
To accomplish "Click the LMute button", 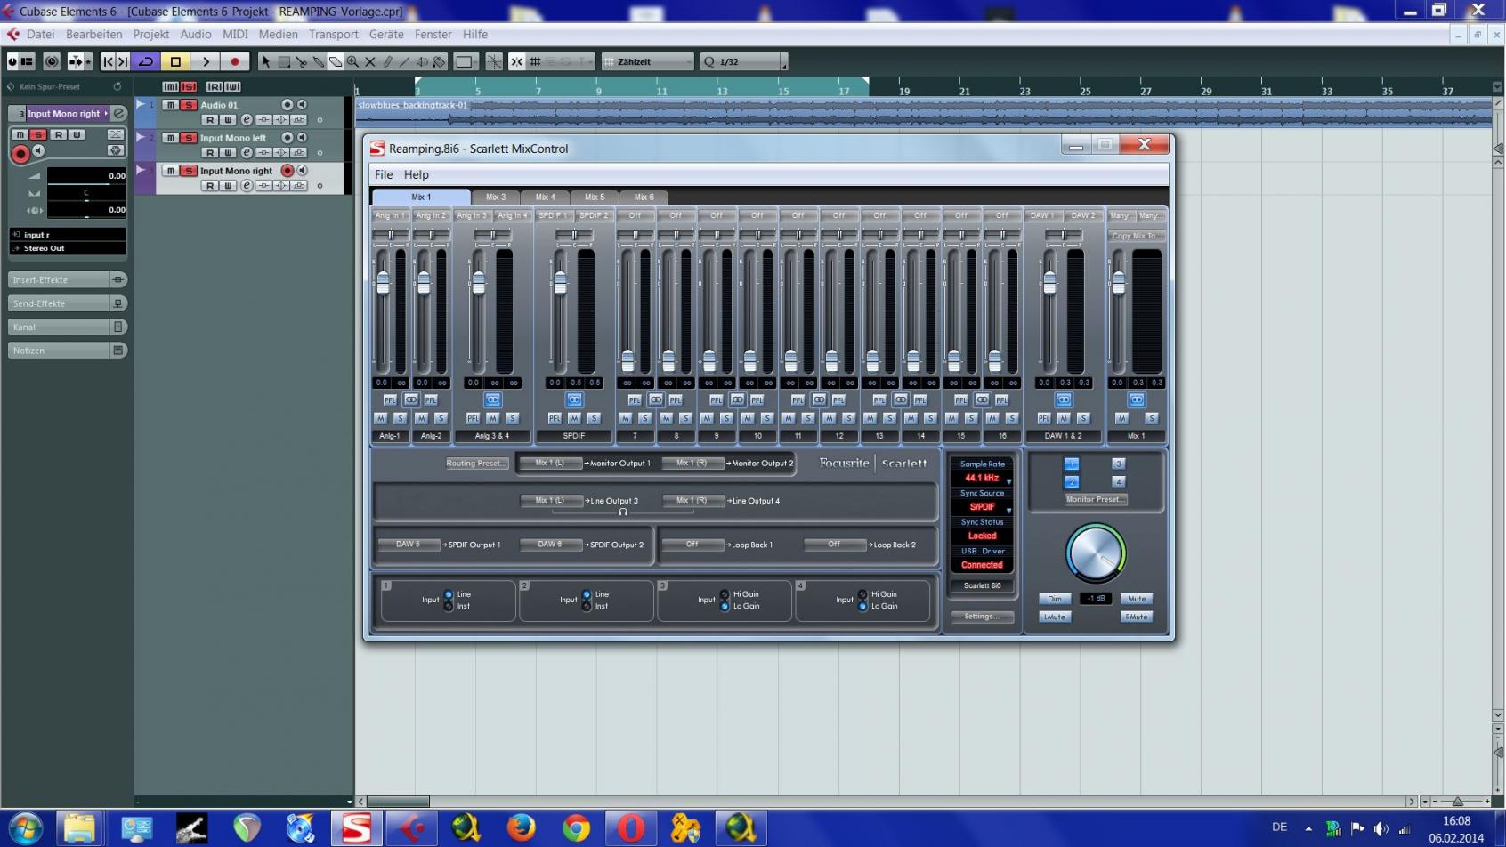I will point(1054,617).
